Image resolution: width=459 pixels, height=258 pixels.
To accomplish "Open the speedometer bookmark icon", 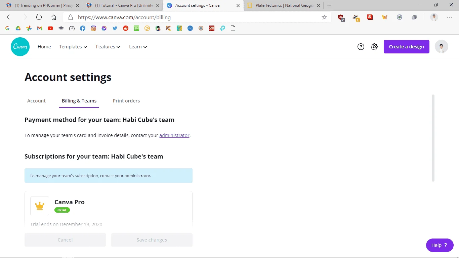I will coord(72,29).
